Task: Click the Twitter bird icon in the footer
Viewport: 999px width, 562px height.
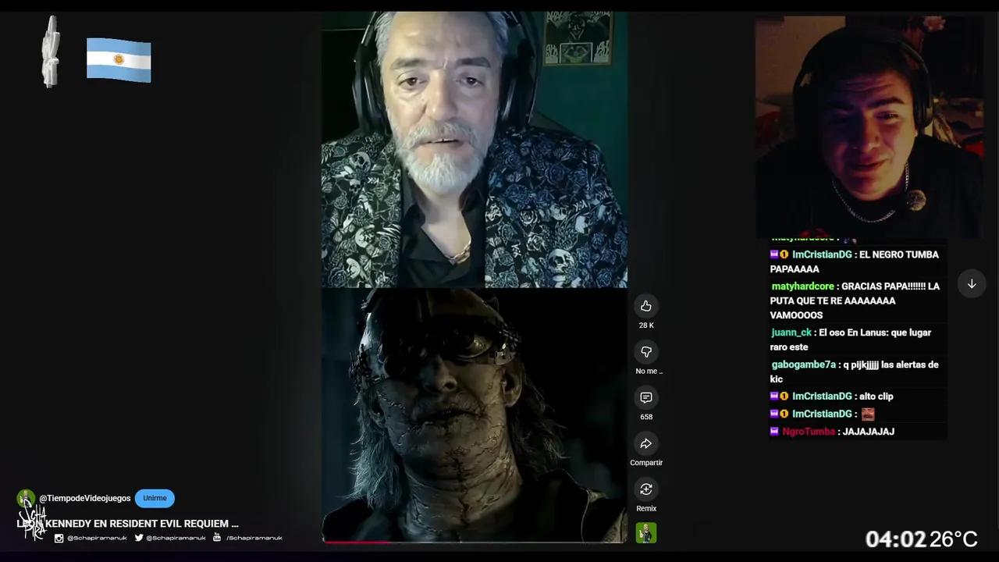Action: 139,538
